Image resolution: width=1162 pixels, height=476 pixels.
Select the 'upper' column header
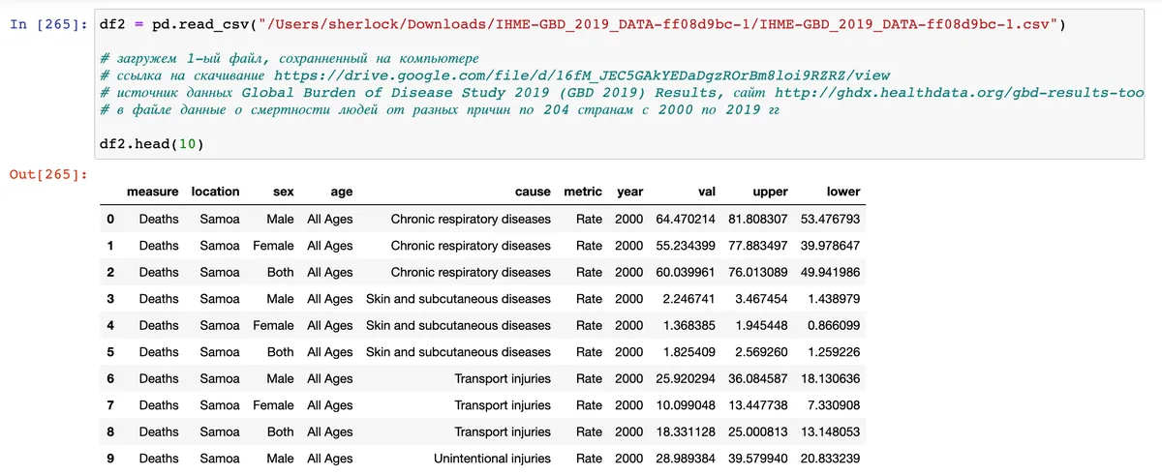click(770, 192)
